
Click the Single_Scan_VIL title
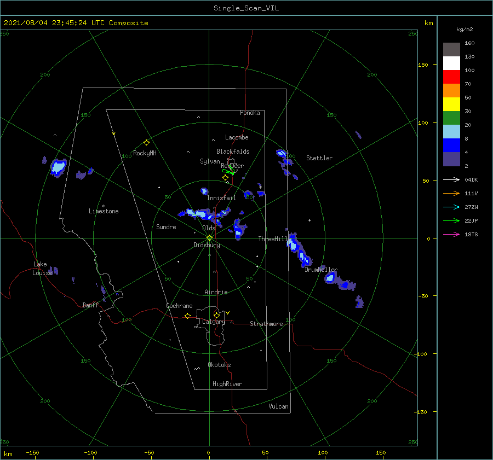tap(246, 8)
